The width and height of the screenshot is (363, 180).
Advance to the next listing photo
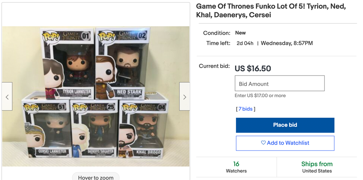pos(185,97)
